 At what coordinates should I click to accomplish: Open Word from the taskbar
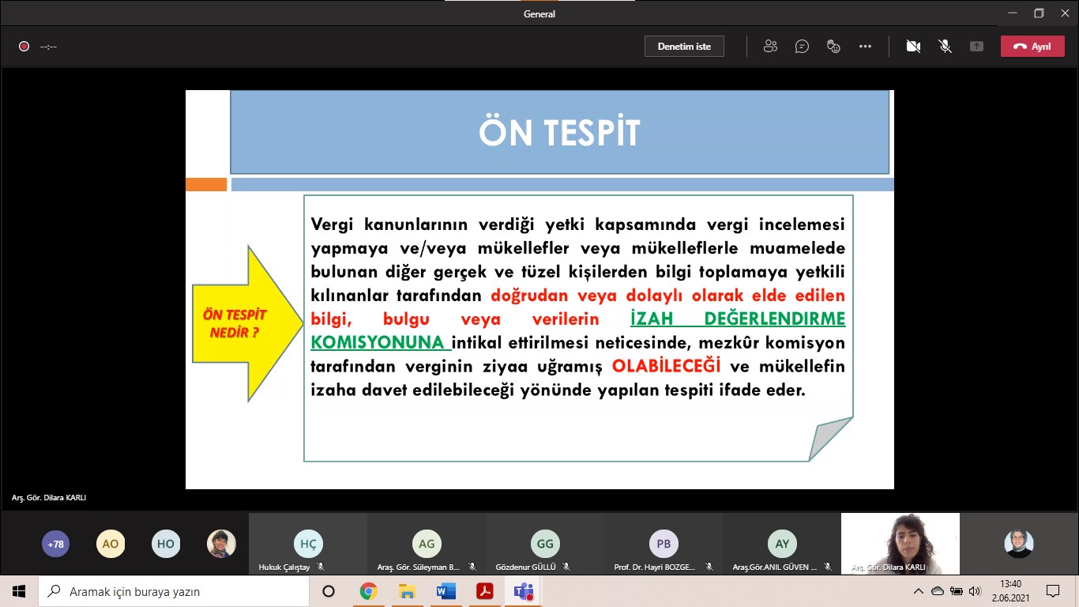[446, 591]
